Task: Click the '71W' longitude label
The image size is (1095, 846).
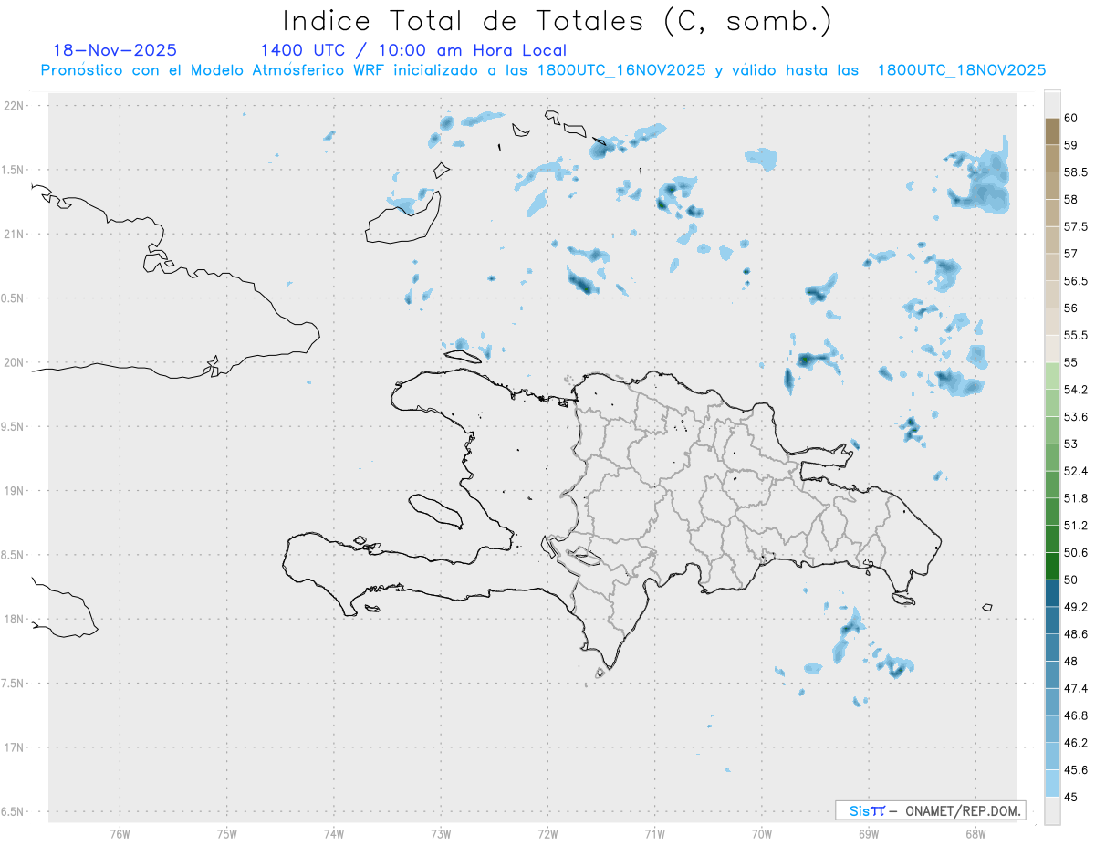Action: [x=654, y=832]
